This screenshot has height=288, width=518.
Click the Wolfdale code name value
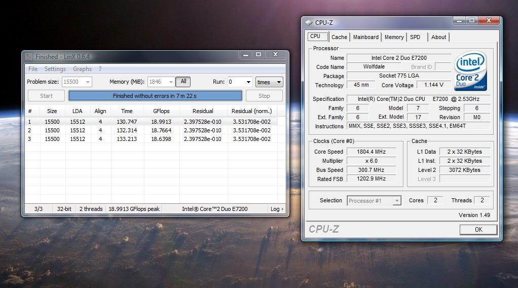(x=374, y=66)
